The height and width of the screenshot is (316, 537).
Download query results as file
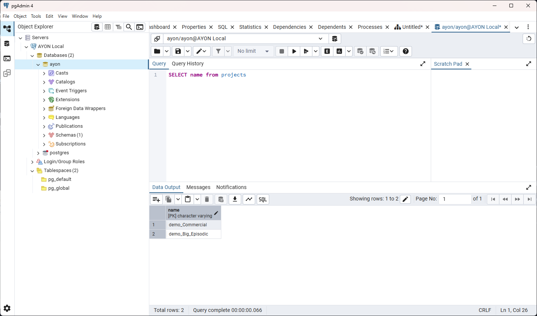(x=235, y=199)
